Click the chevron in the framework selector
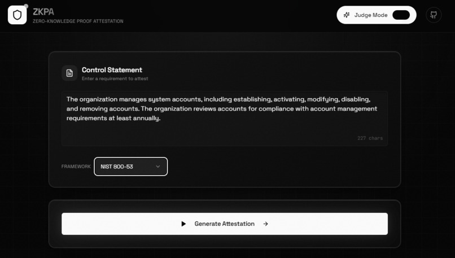The height and width of the screenshot is (258, 455). tap(158, 167)
